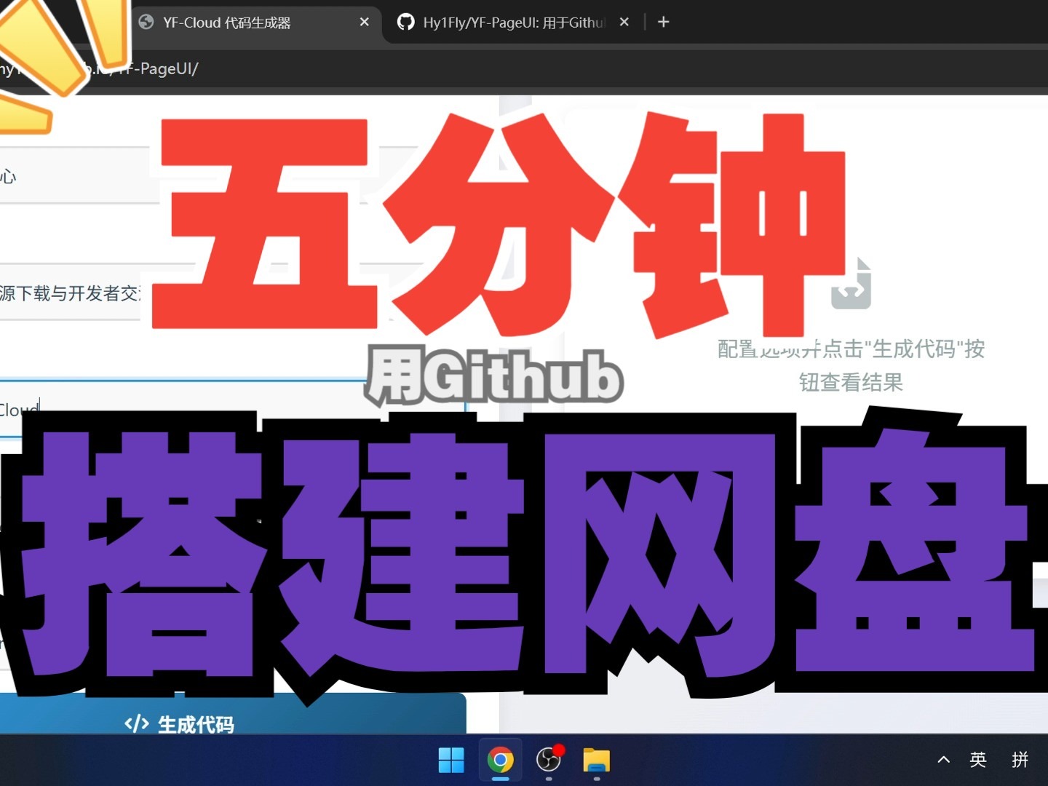Screen dimensions: 1048x786
Task: Open File Explorer from the taskbar
Action: click(597, 761)
